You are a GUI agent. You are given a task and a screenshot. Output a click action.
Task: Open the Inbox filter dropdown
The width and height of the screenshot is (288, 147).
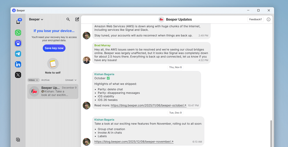[x=33, y=80]
